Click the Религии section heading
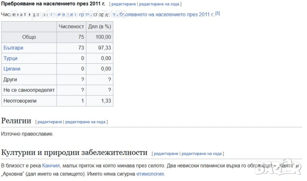The image size is (307, 181). 16,121
